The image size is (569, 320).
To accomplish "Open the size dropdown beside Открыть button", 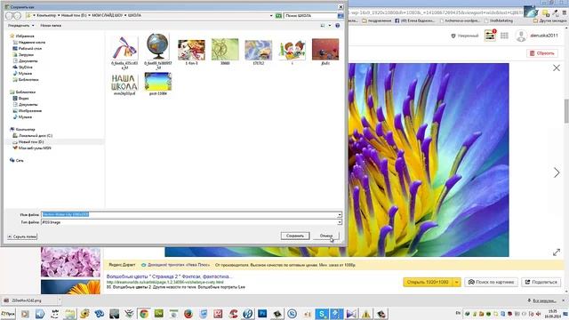I will (x=457, y=282).
